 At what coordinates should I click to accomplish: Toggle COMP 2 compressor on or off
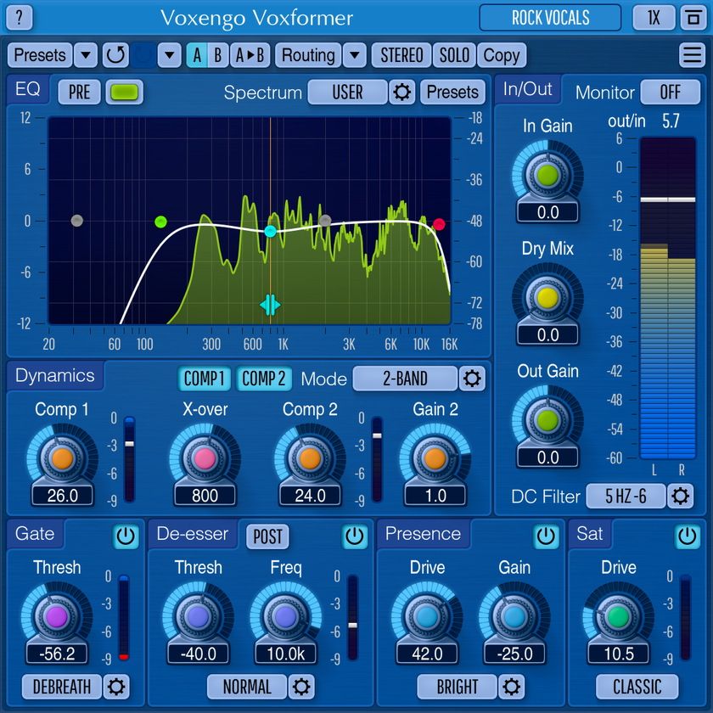pyautogui.click(x=264, y=379)
